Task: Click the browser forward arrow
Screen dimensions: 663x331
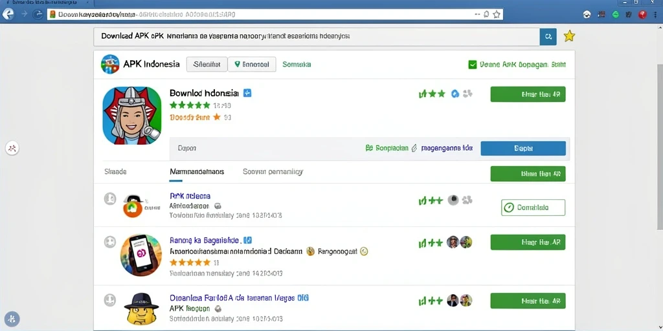Action: click(24, 14)
